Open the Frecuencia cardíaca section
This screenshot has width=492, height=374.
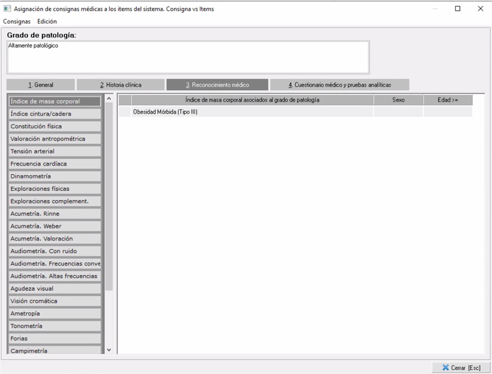[54, 164]
